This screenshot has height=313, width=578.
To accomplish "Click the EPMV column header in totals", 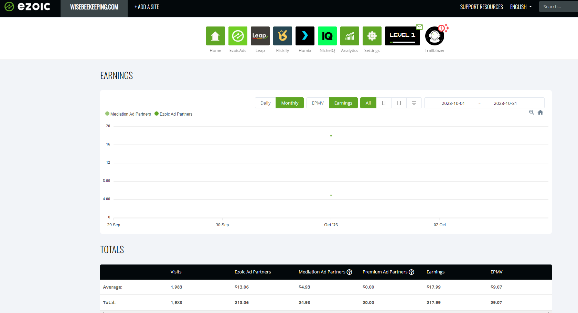I will (496, 272).
